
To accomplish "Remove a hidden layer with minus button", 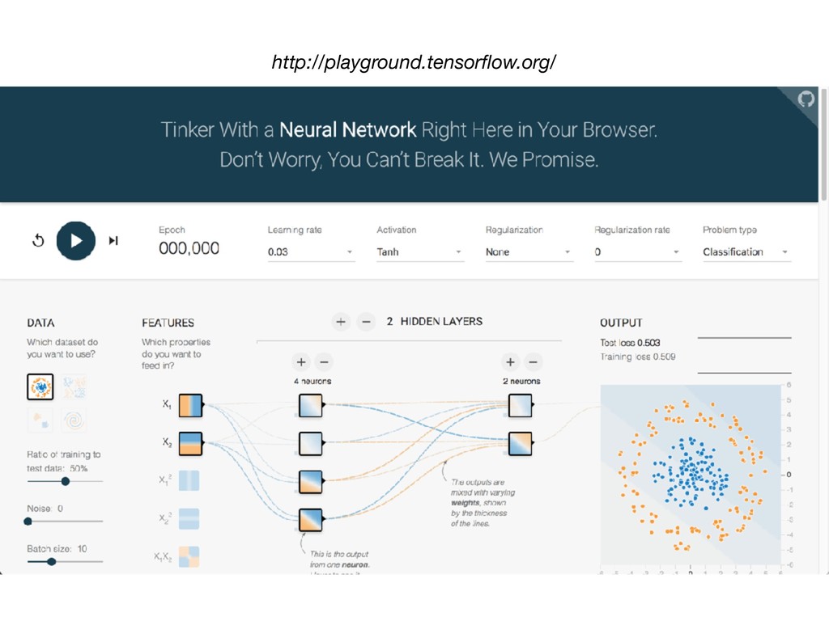I will click(366, 322).
